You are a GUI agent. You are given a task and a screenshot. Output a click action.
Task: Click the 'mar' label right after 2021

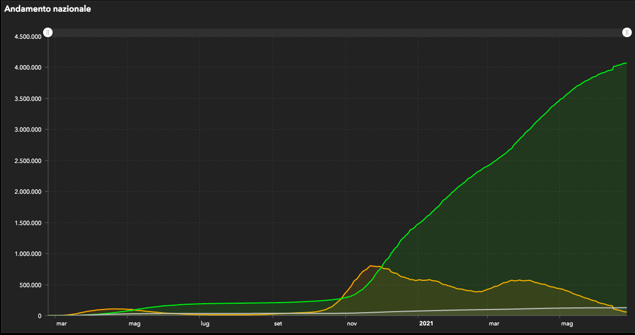coord(494,323)
